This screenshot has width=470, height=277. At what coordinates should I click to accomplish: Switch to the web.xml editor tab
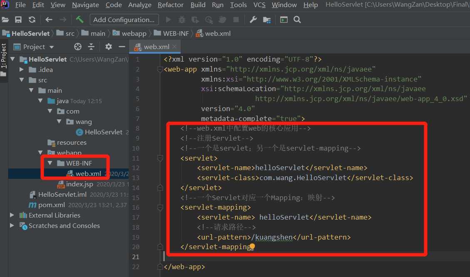pos(155,47)
